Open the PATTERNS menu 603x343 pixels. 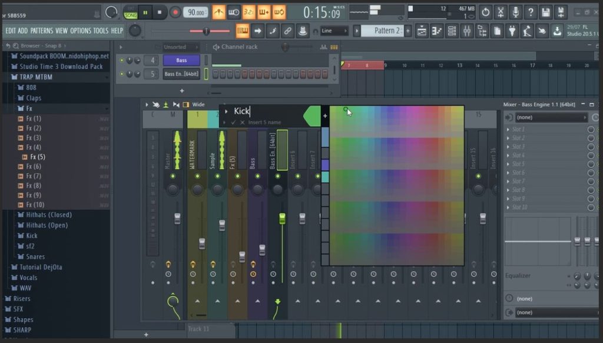[x=42, y=31]
